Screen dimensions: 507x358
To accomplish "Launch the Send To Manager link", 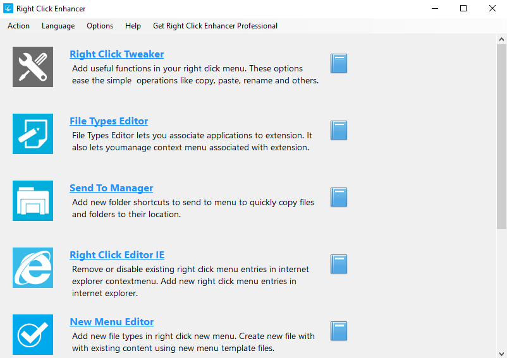I will 111,188.
